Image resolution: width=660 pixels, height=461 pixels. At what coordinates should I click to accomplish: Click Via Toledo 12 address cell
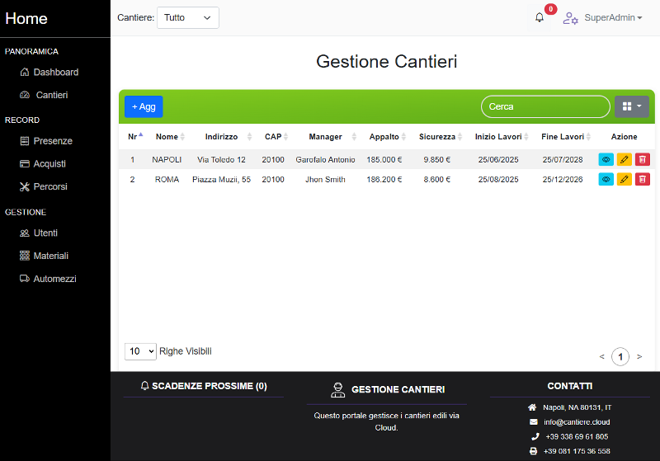coord(221,160)
